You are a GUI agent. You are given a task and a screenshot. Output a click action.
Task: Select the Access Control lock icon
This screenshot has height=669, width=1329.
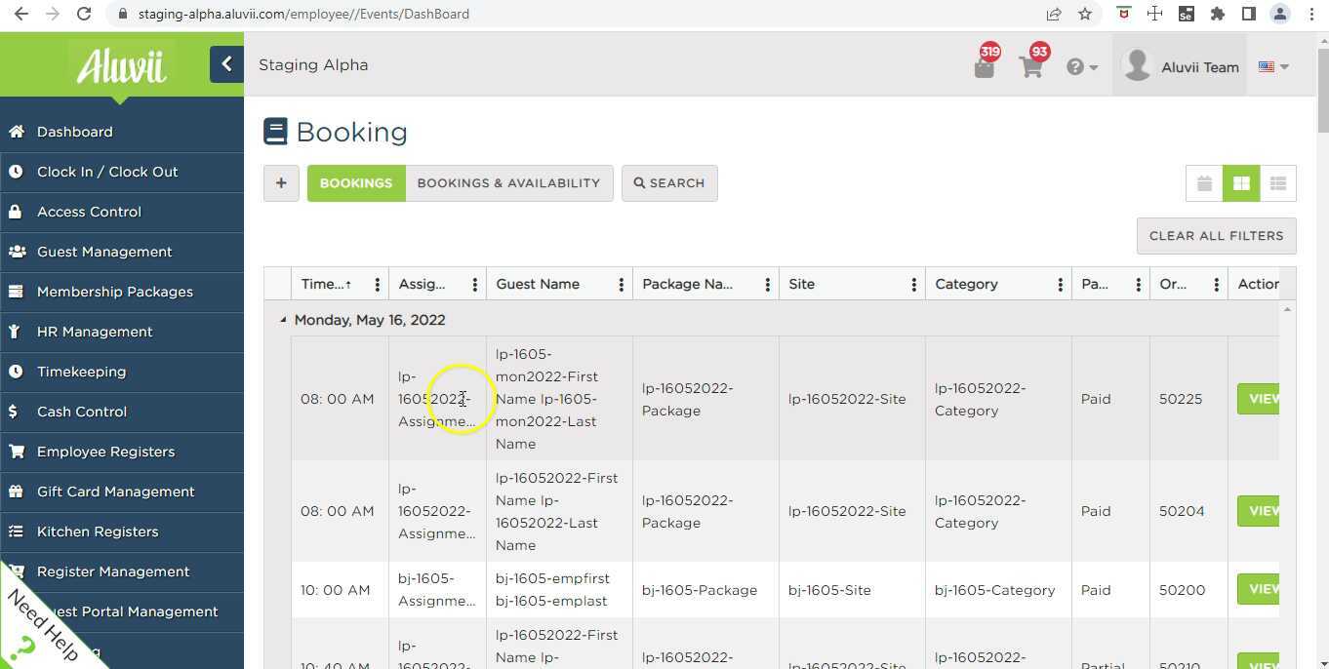[16, 211]
